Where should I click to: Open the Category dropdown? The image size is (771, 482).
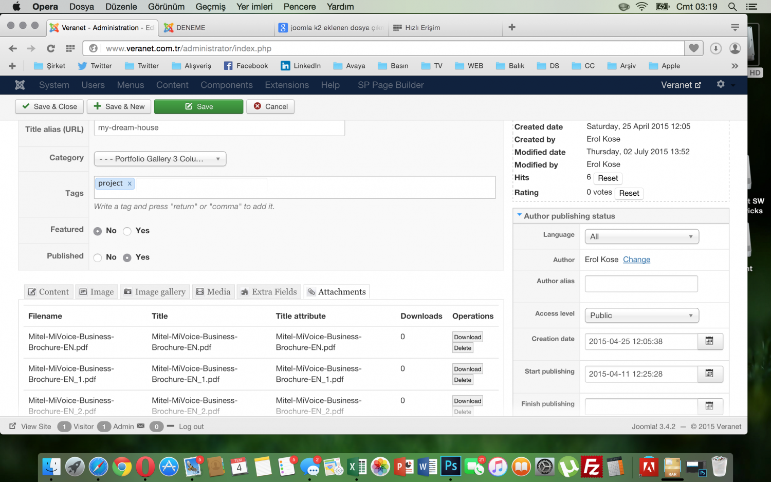160,159
